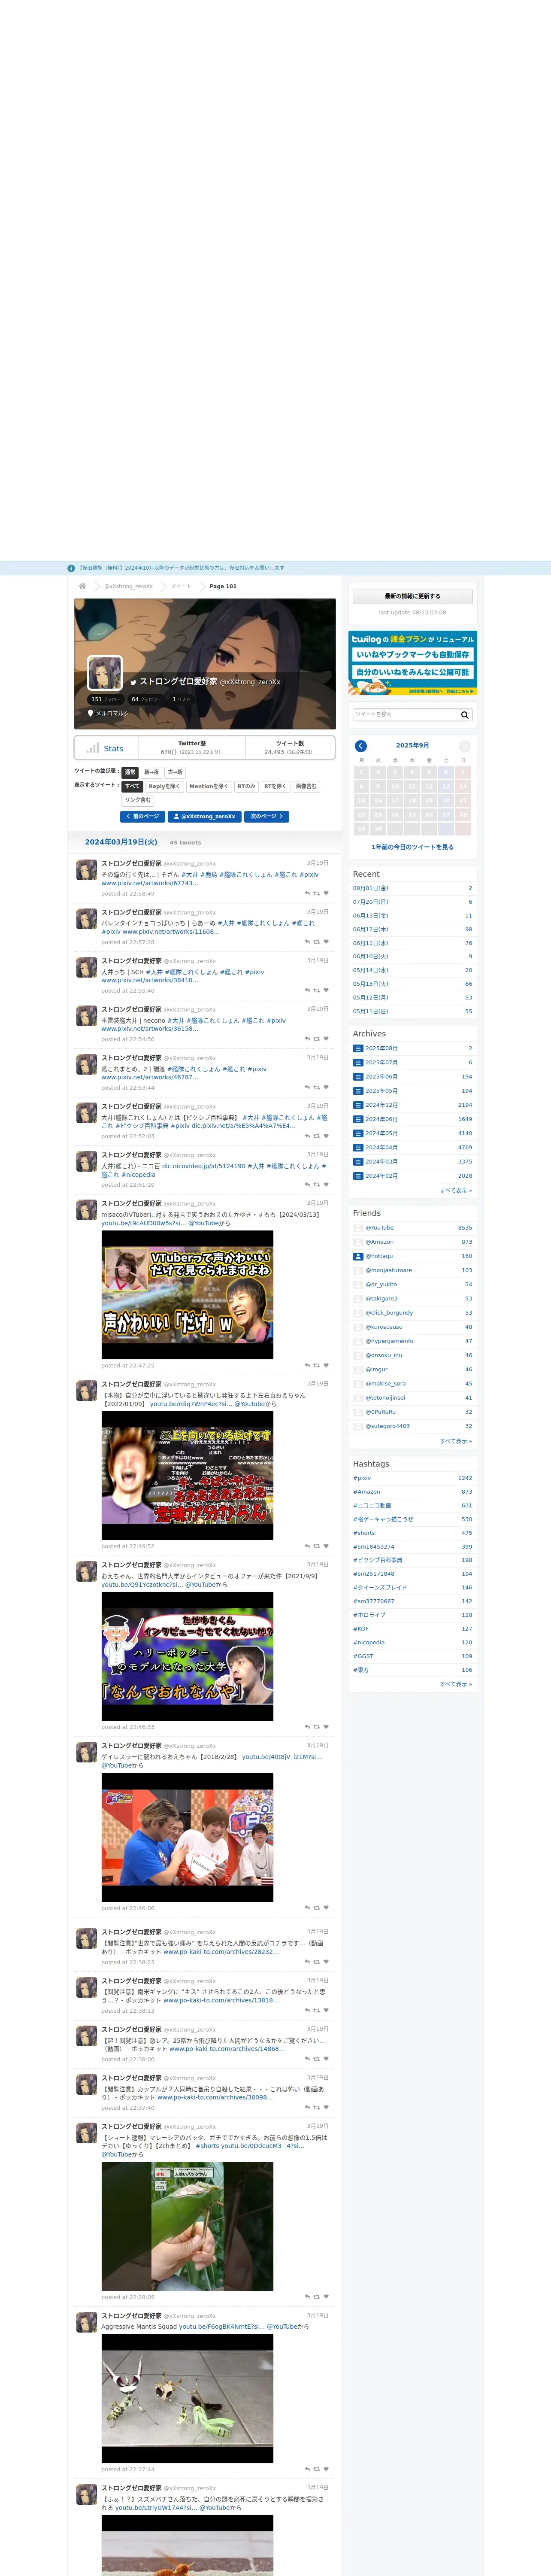
Task: Sort tweets 朝→夜 order
Action: [151, 772]
